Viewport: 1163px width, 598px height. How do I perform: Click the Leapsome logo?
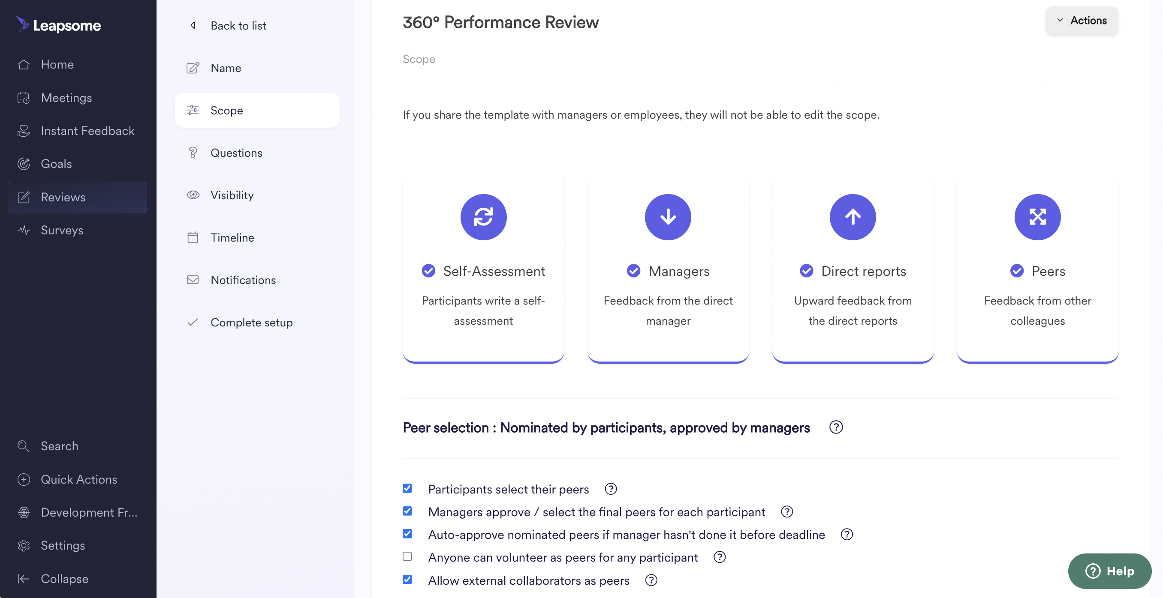point(59,25)
